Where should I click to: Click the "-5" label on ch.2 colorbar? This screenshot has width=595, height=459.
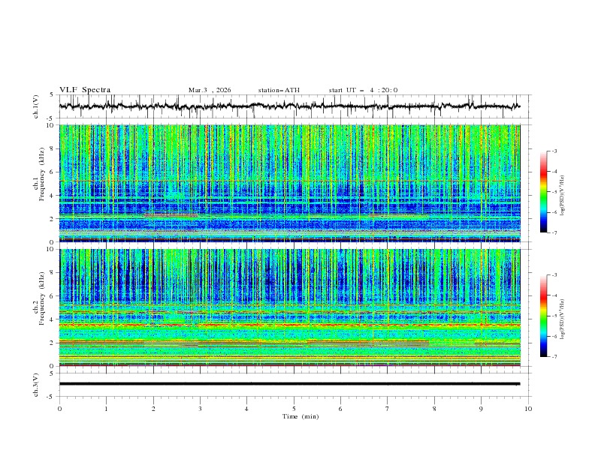tap(554, 316)
